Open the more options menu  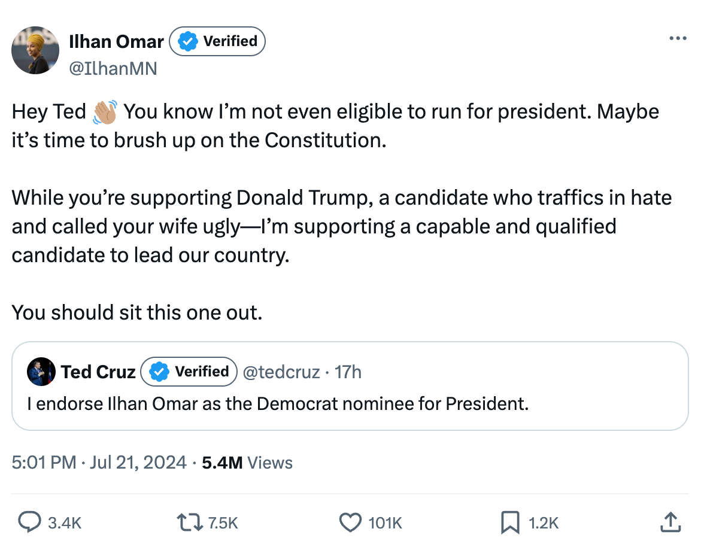(678, 37)
